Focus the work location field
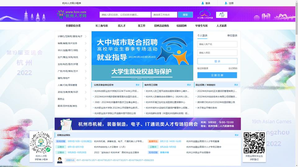The image size is (298, 167). (x=164, y=15)
